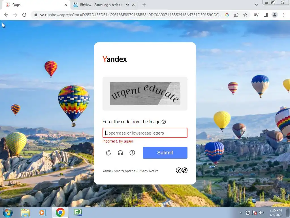The image size is (290, 218).
Task: Switch to the BitView - Samsung s series tab
Action: [101, 5]
